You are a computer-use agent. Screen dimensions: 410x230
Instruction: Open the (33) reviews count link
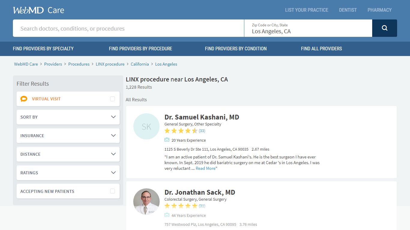tap(202, 131)
